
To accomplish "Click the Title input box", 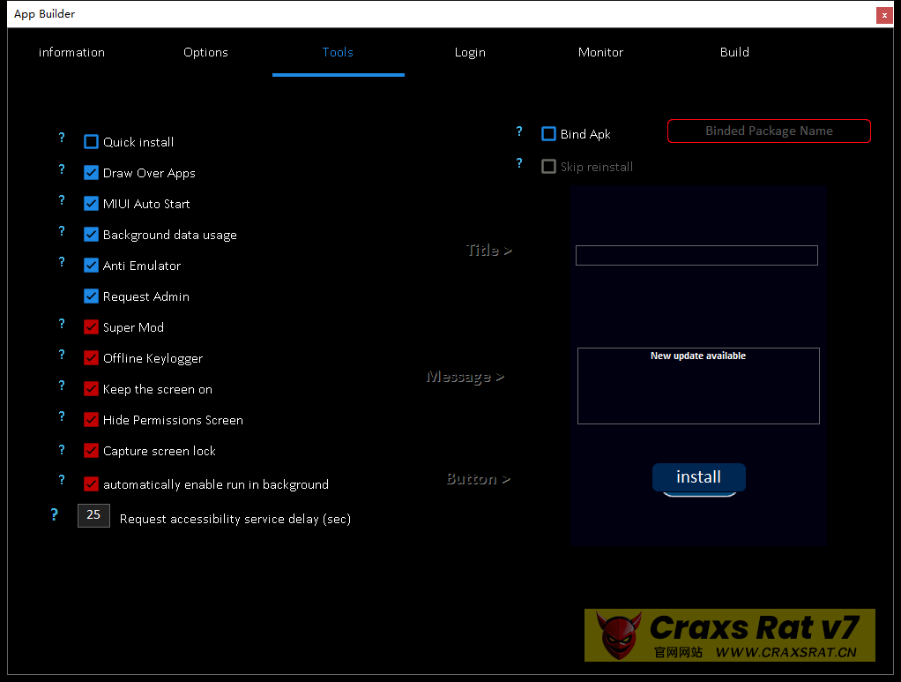I will pyautogui.click(x=696, y=255).
